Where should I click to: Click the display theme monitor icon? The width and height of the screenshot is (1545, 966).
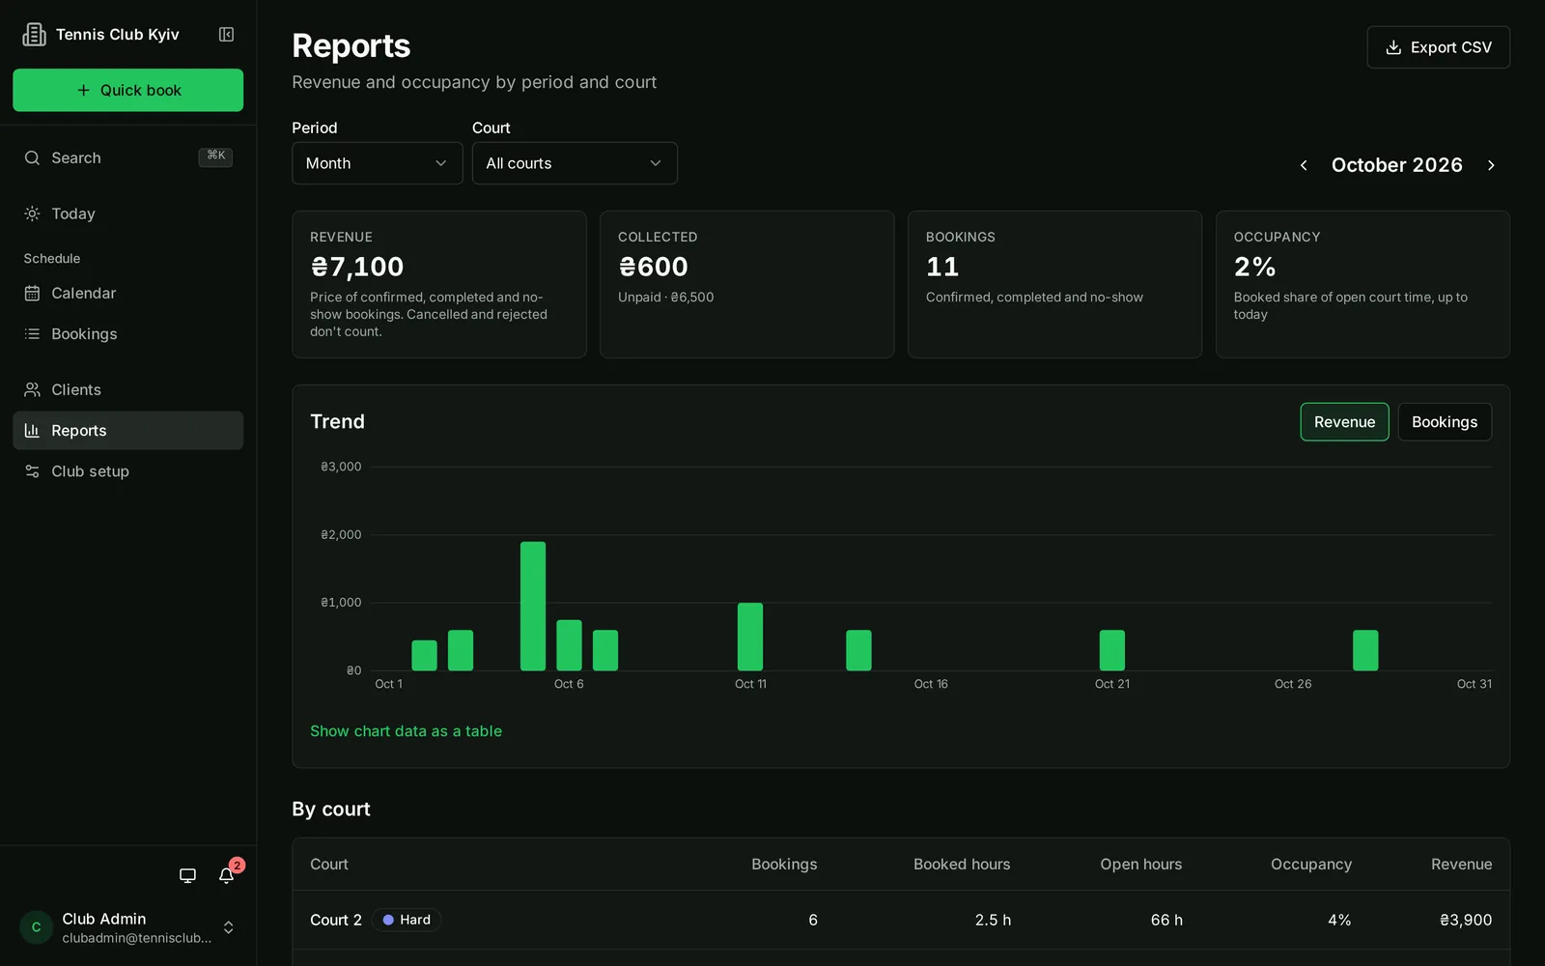tap(187, 875)
